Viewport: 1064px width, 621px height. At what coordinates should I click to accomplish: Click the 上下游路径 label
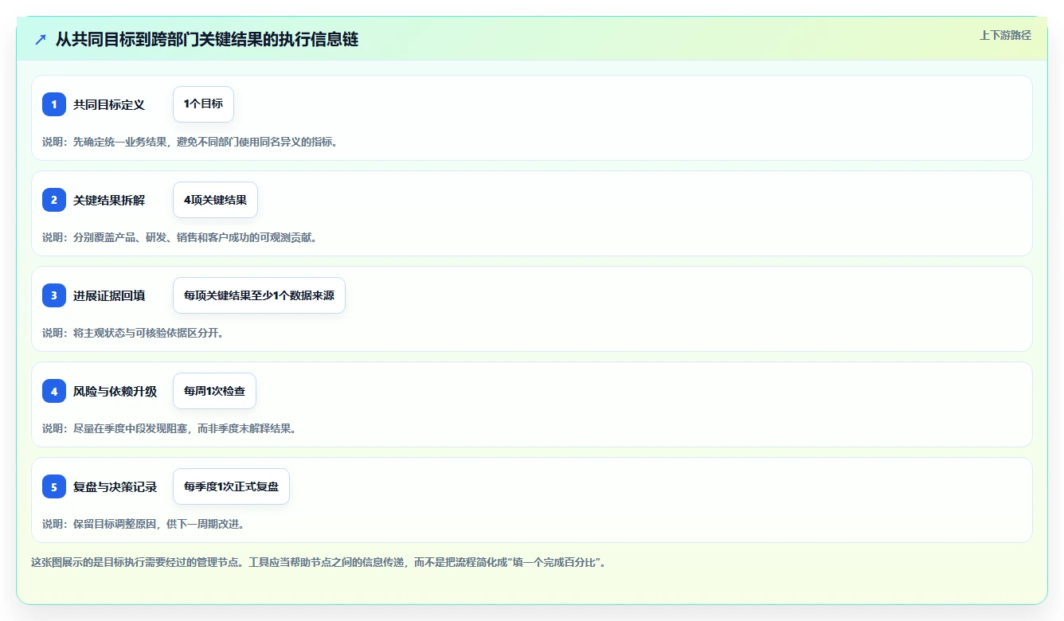(x=1005, y=35)
